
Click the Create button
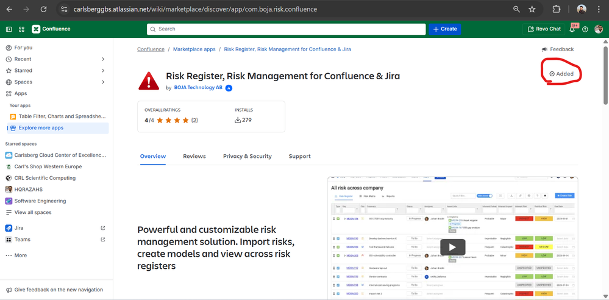click(444, 29)
